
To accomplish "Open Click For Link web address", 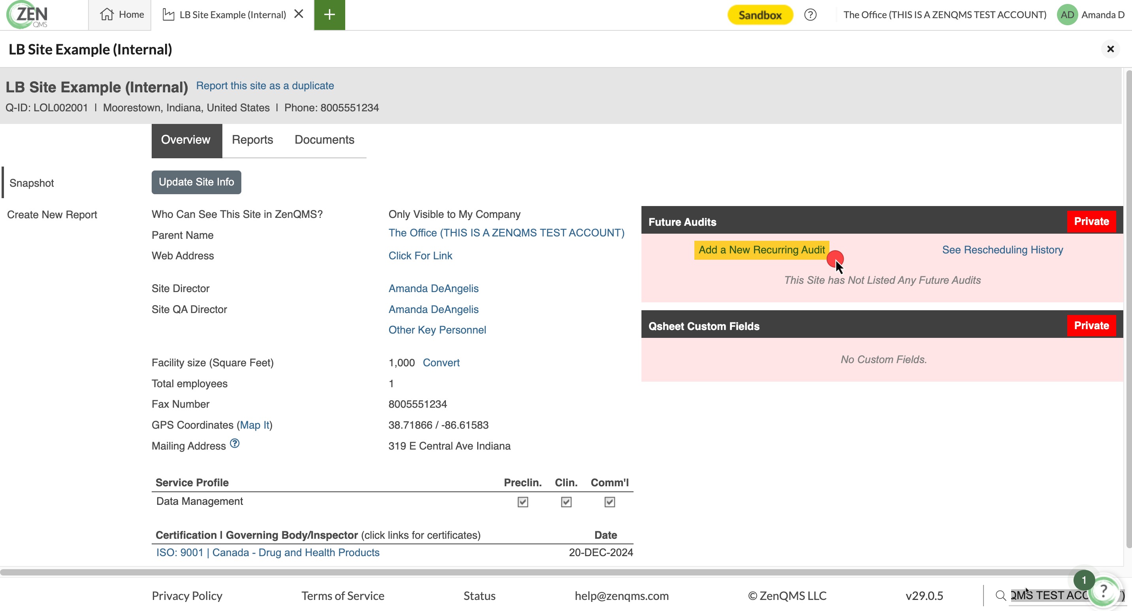I will [x=420, y=256].
